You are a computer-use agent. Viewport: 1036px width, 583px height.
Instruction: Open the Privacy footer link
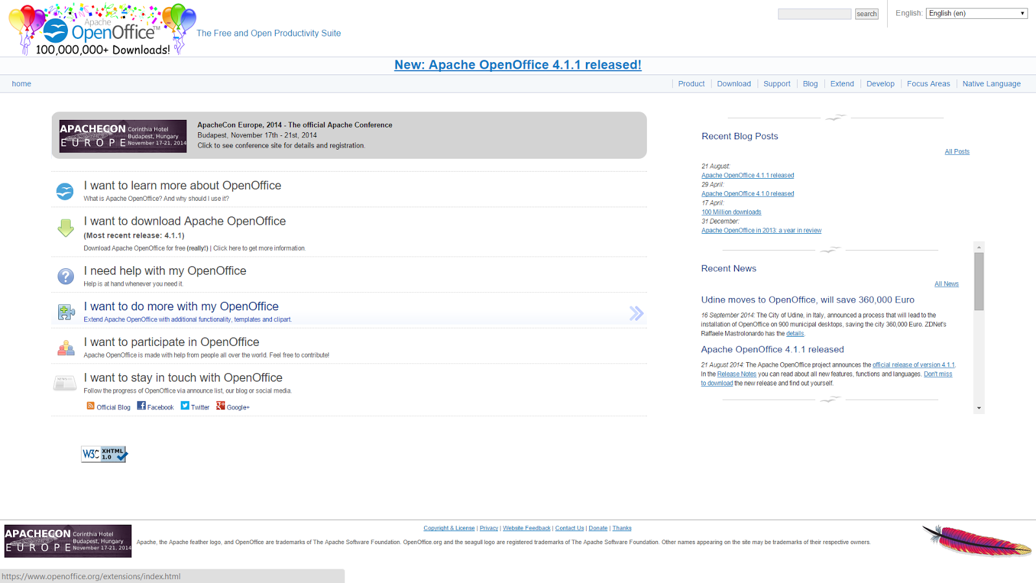(x=489, y=528)
